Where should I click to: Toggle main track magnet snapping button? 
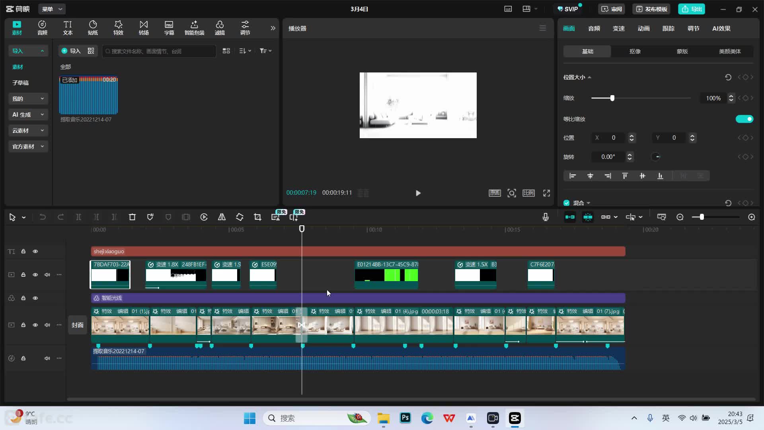coord(570,217)
